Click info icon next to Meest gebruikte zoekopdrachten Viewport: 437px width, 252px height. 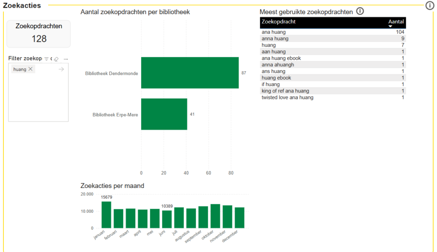click(x=360, y=12)
